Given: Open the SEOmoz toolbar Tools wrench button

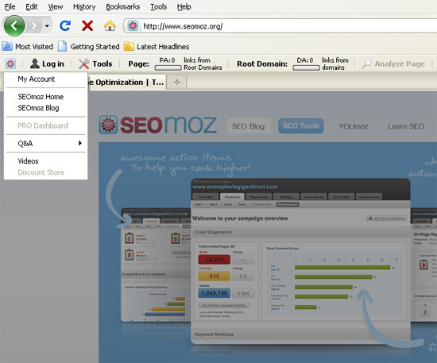Looking at the screenshot, I should point(95,64).
